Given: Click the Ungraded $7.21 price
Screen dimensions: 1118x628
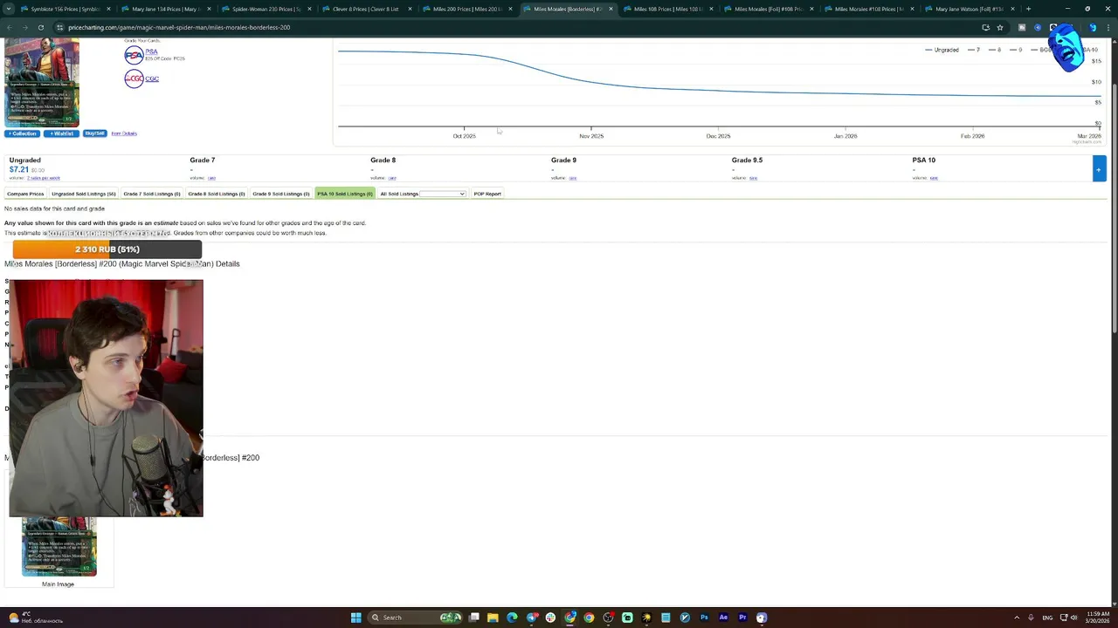Looking at the screenshot, I should (19, 169).
